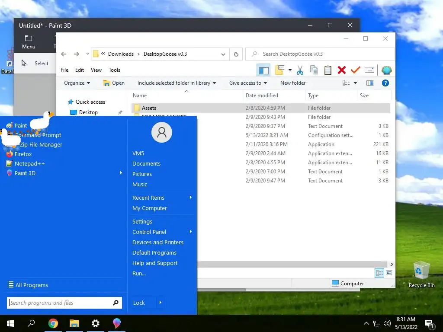Image resolution: width=443 pixels, height=332 pixels.
Task: Open Pictures from the Start menu
Action: tap(142, 174)
